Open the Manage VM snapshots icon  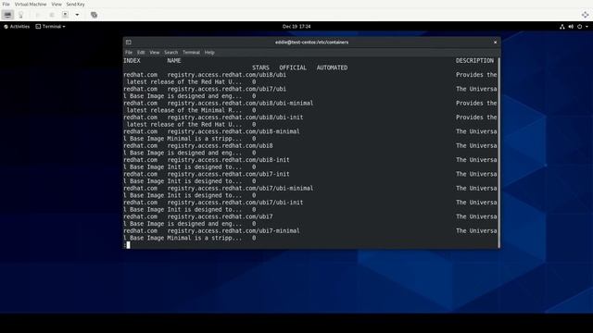click(x=95, y=15)
